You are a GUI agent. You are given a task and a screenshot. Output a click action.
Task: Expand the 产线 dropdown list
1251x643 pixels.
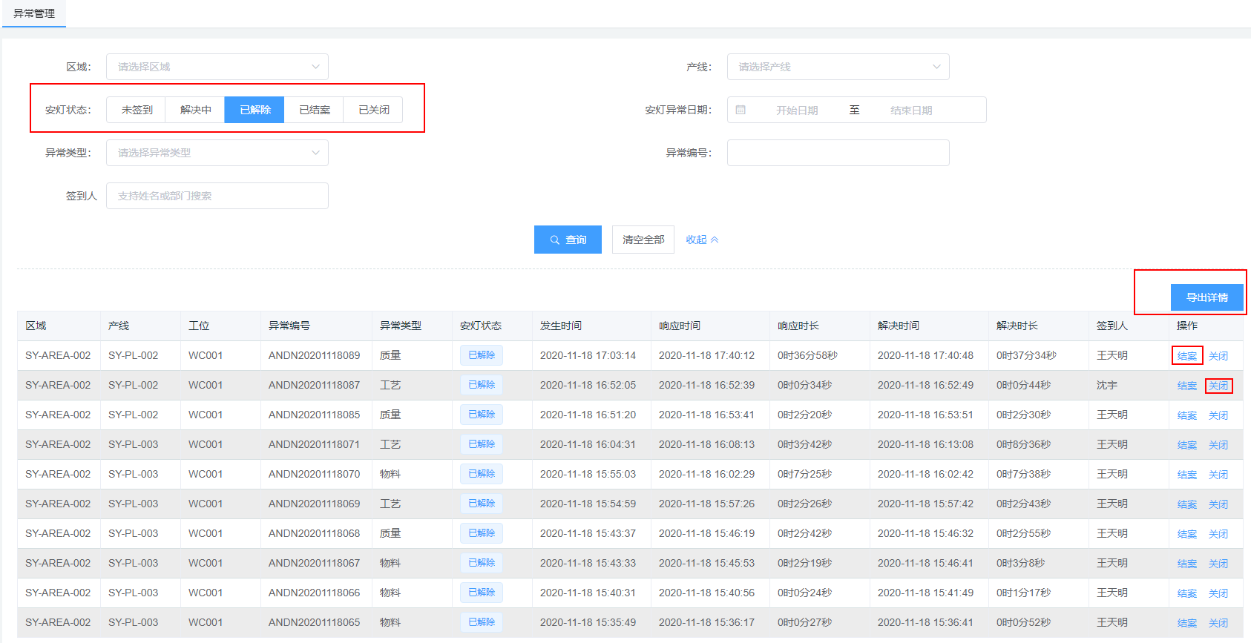(838, 67)
